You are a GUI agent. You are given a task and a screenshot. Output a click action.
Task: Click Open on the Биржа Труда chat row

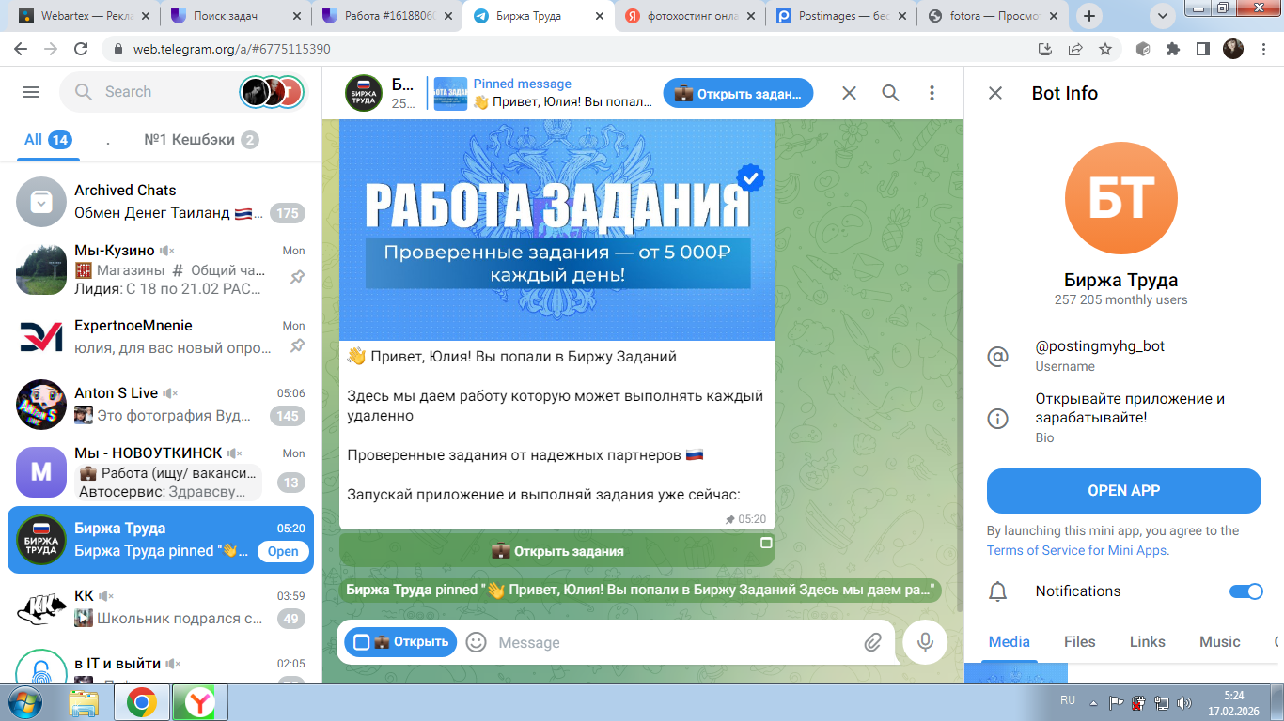click(x=283, y=552)
